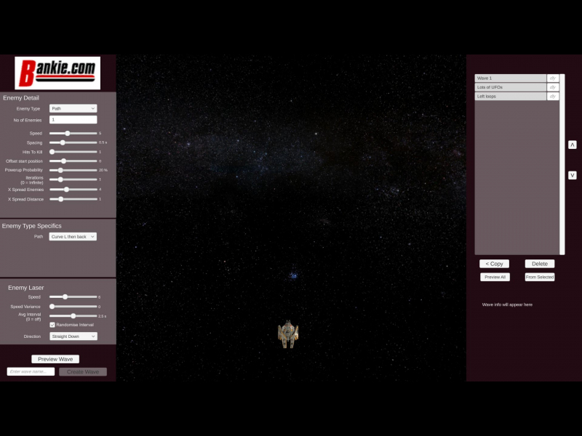Click the Powerup Probability slider
This screenshot has width=582, height=436.
(x=73, y=170)
